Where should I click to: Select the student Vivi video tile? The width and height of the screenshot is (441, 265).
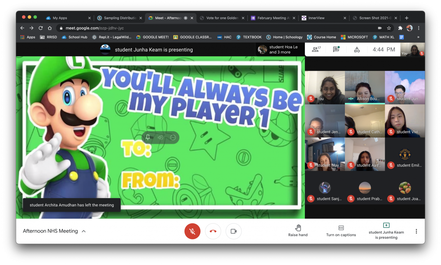[x=405, y=121]
